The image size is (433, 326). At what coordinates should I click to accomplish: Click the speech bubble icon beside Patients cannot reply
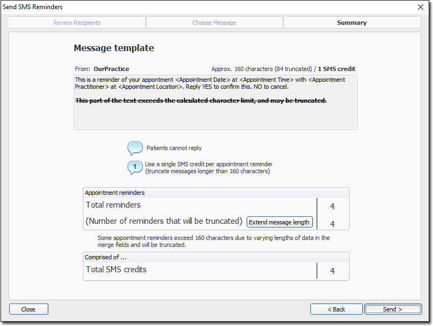[135, 148]
